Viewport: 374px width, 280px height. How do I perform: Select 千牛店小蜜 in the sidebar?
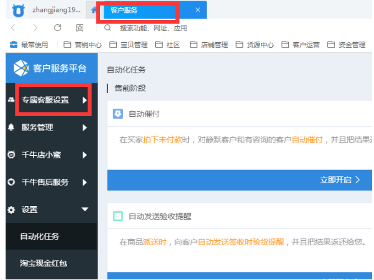tap(41, 155)
